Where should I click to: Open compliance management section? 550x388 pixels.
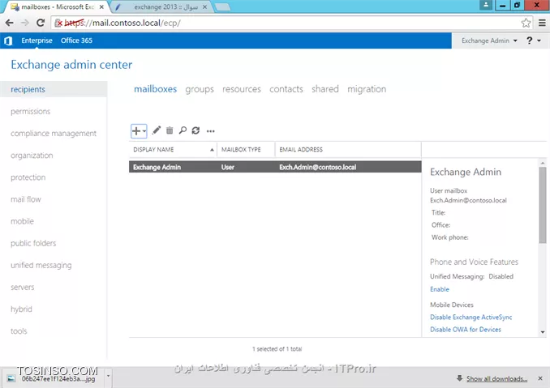pos(54,134)
